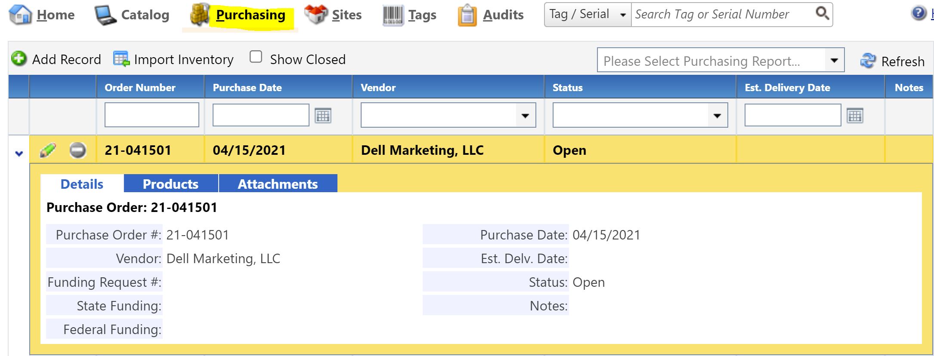This screenshot has height=356, width=934.
Task: Focus the Order Number filter field
Action: [152, 115]
